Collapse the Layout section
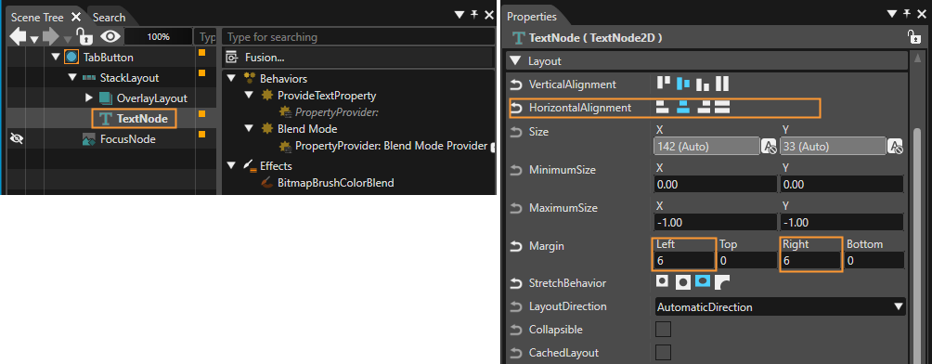The width and height of the screenshot is (932, 364). point(515,60)
